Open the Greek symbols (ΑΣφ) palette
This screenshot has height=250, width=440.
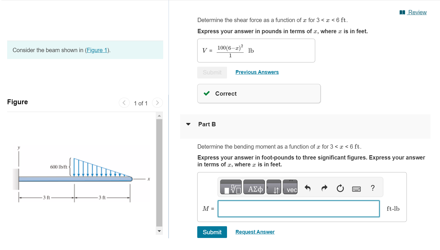[x=254, y=187]
